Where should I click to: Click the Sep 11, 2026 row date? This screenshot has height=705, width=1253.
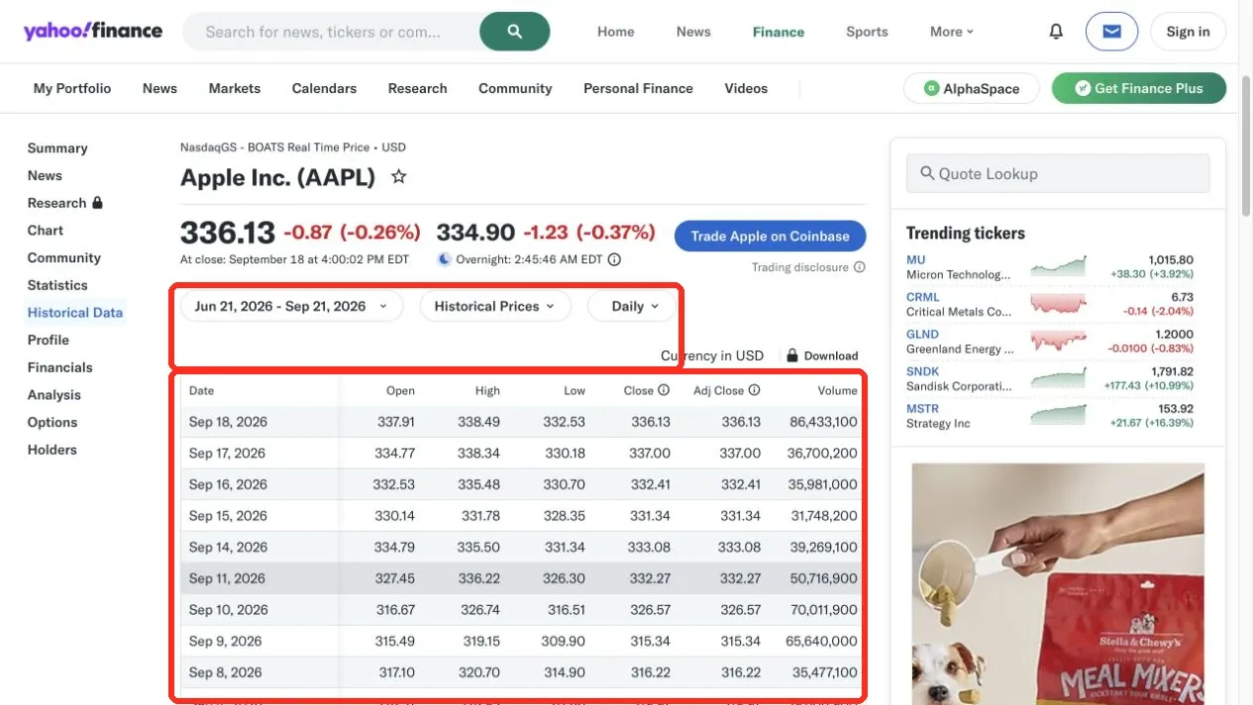pos(227,578)
